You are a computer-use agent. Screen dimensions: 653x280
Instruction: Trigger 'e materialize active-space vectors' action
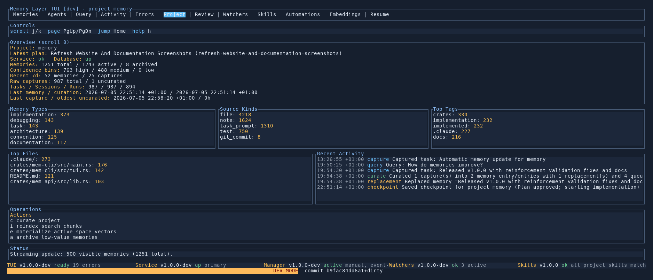point(63,232)
